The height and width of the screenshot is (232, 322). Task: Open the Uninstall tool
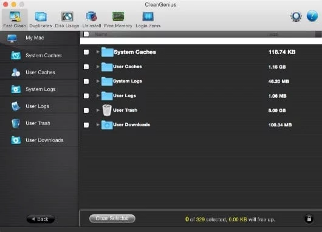click(92, 19)
